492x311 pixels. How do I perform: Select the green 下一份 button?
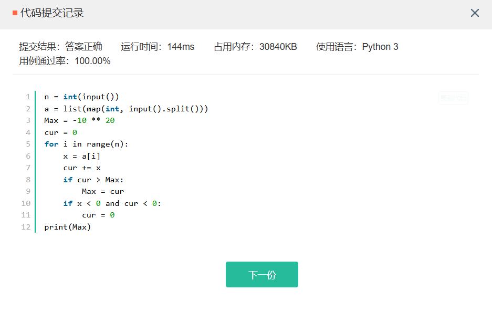click(x=261, y=274)
